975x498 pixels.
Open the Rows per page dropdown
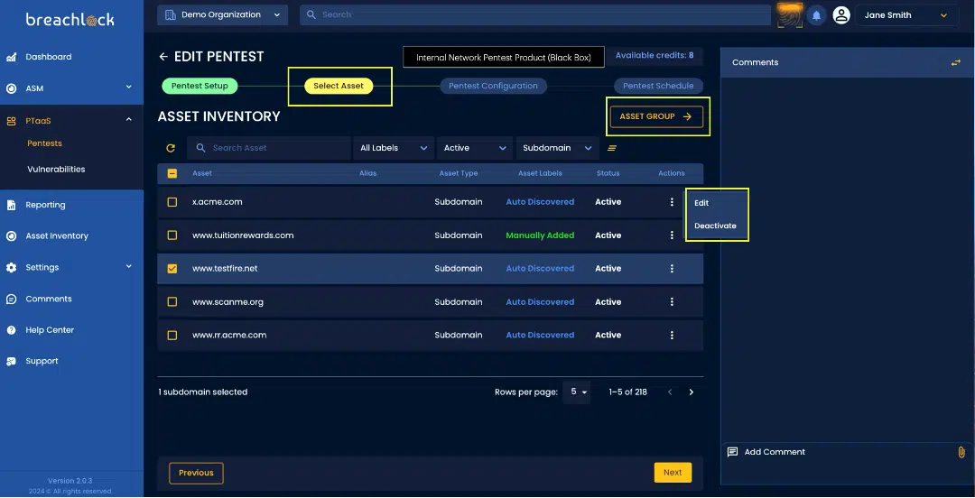click(x=576, y=392)
